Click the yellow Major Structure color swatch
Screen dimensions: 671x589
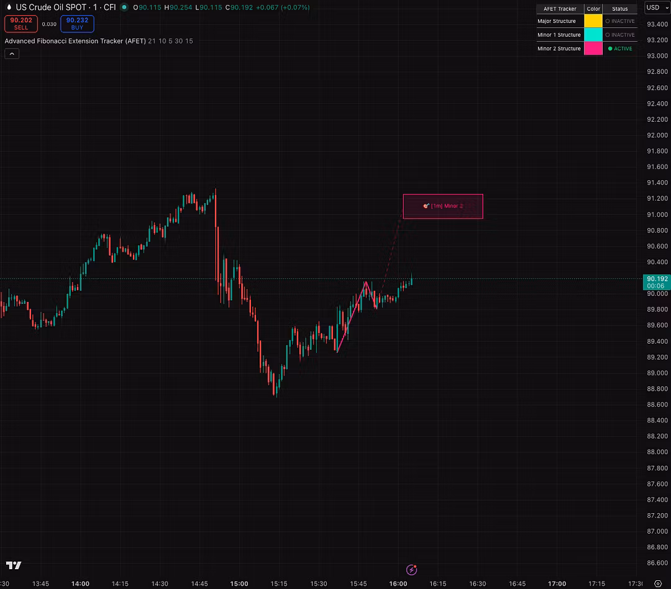593,21
